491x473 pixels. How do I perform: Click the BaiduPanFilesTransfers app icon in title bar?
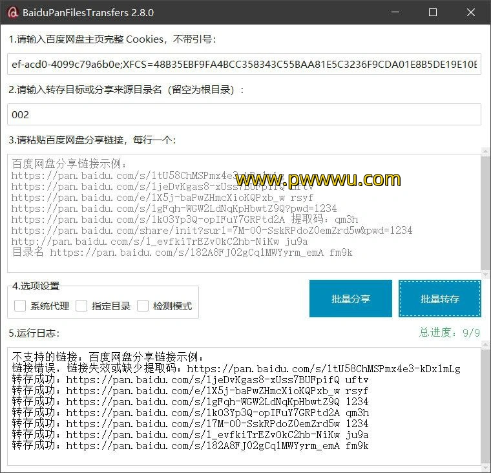(12, 12)
